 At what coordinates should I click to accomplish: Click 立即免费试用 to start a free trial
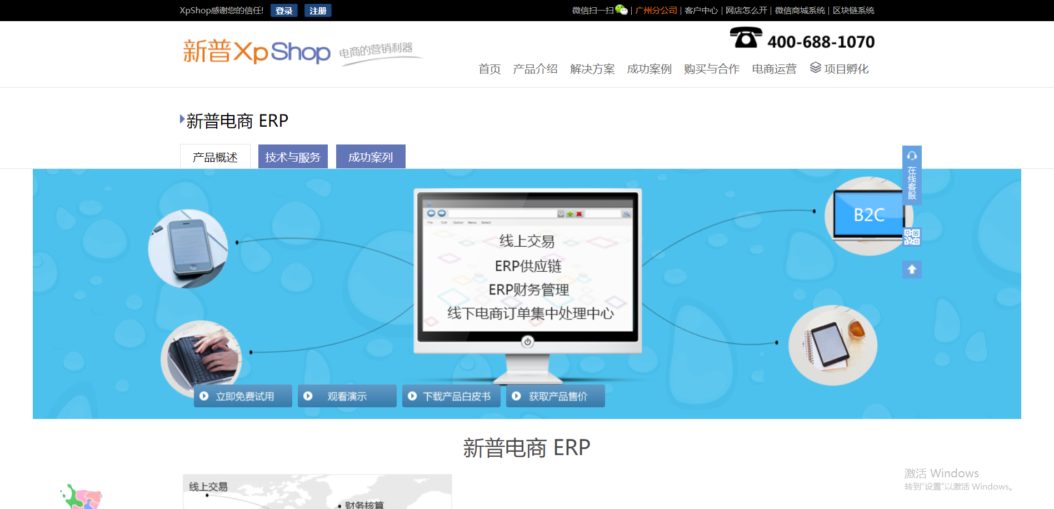click(243, 396)
